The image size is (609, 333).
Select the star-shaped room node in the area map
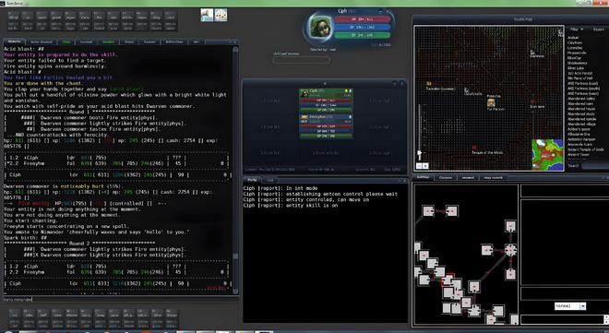pyautogui.click(x=510, y=250)
